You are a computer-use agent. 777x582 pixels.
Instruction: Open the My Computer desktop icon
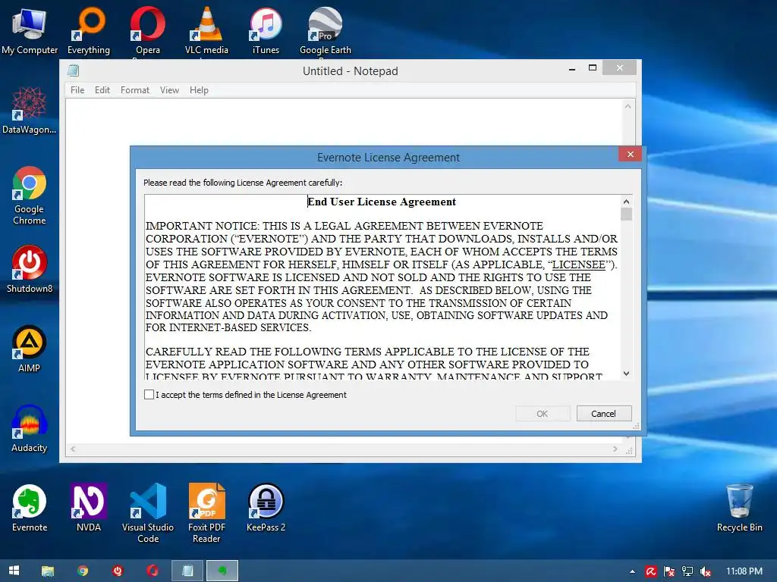pos(30,30)
